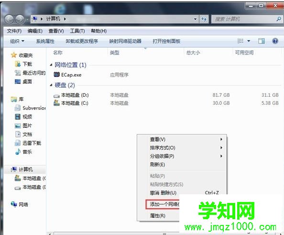The height and width of the screenshot is (235, 284).
Task: Click the 视频 library icon
Action: [18, 117]
